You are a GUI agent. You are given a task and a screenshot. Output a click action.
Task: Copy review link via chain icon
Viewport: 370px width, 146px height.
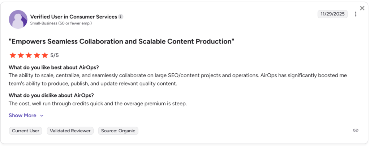point(356,130)
